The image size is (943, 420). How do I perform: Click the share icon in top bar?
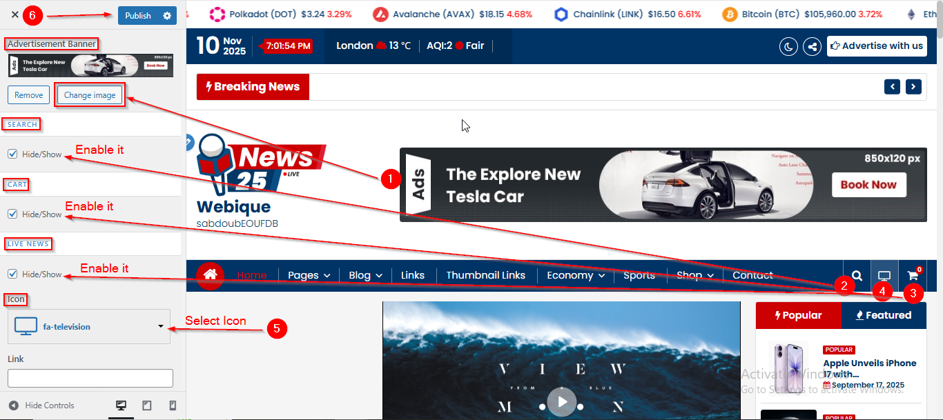(x=813, y=46)
